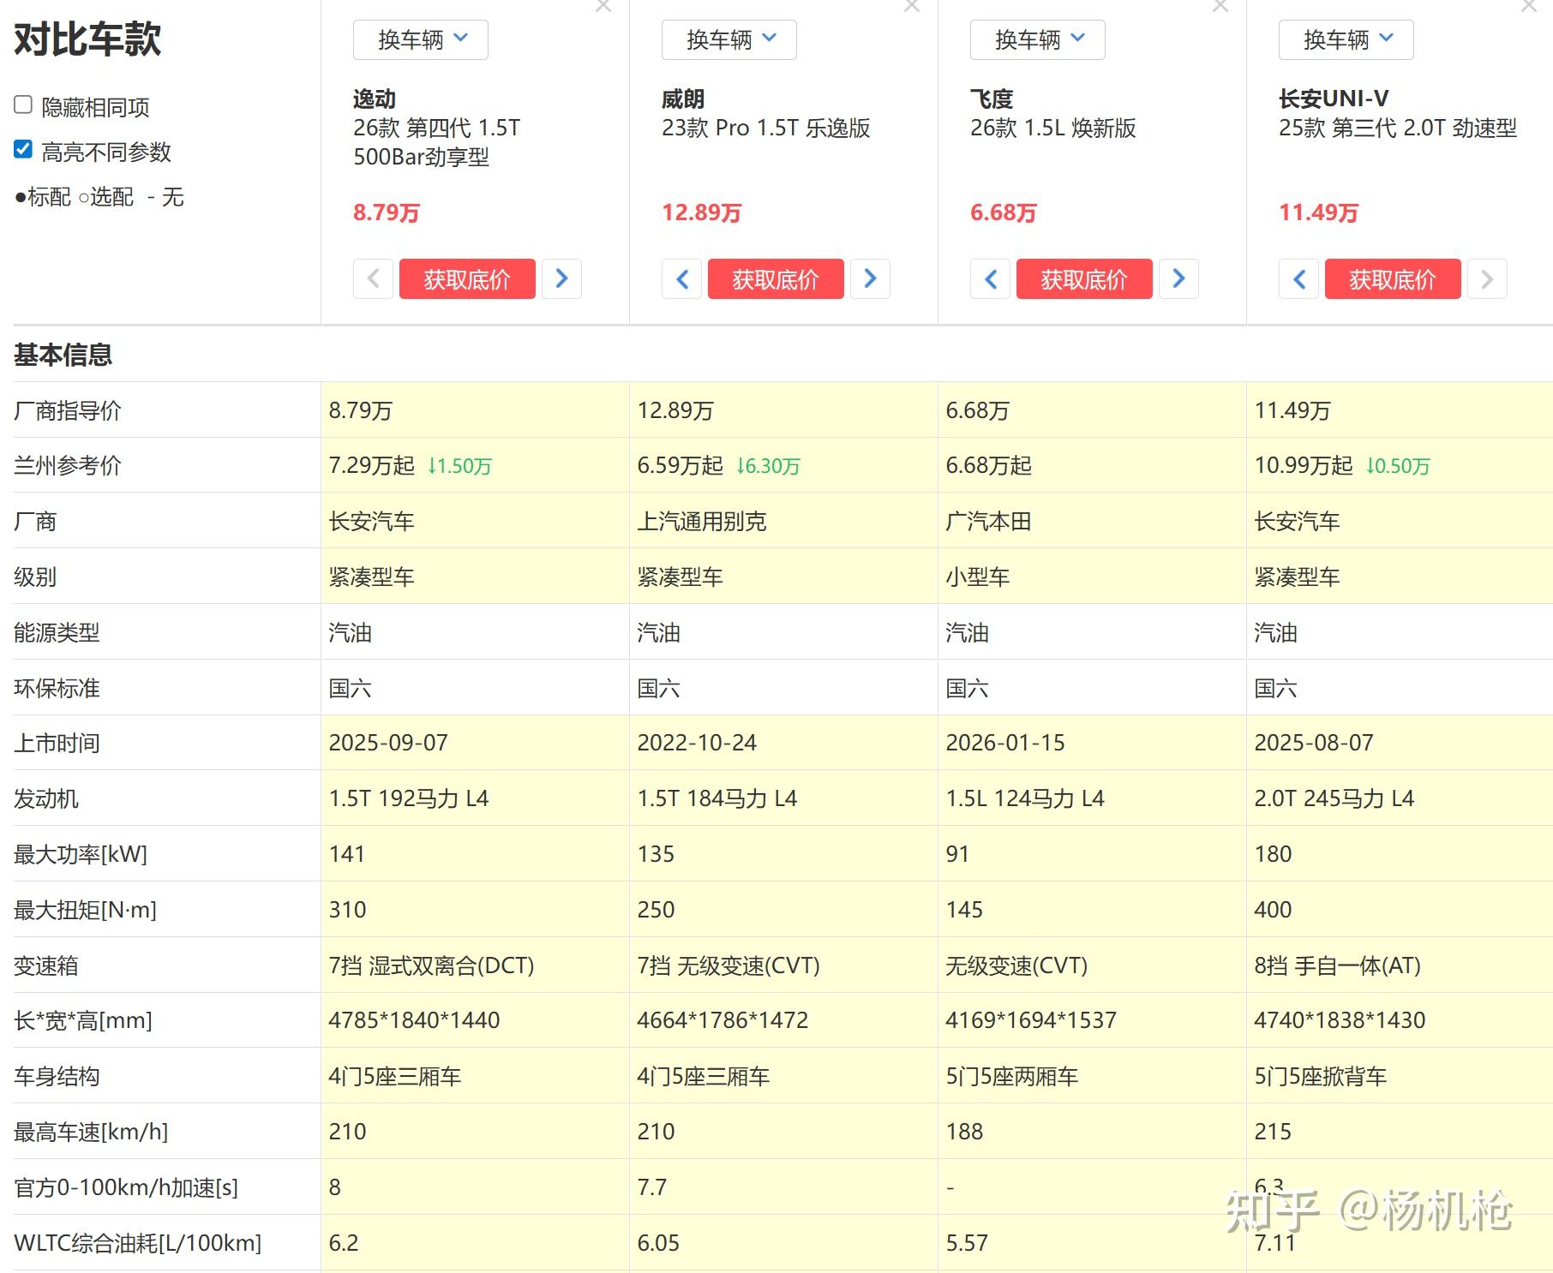The image size is (1553, 1273).
Task: Check the 隐藏相同项 checkbox
Action: (x=21, y=104)
